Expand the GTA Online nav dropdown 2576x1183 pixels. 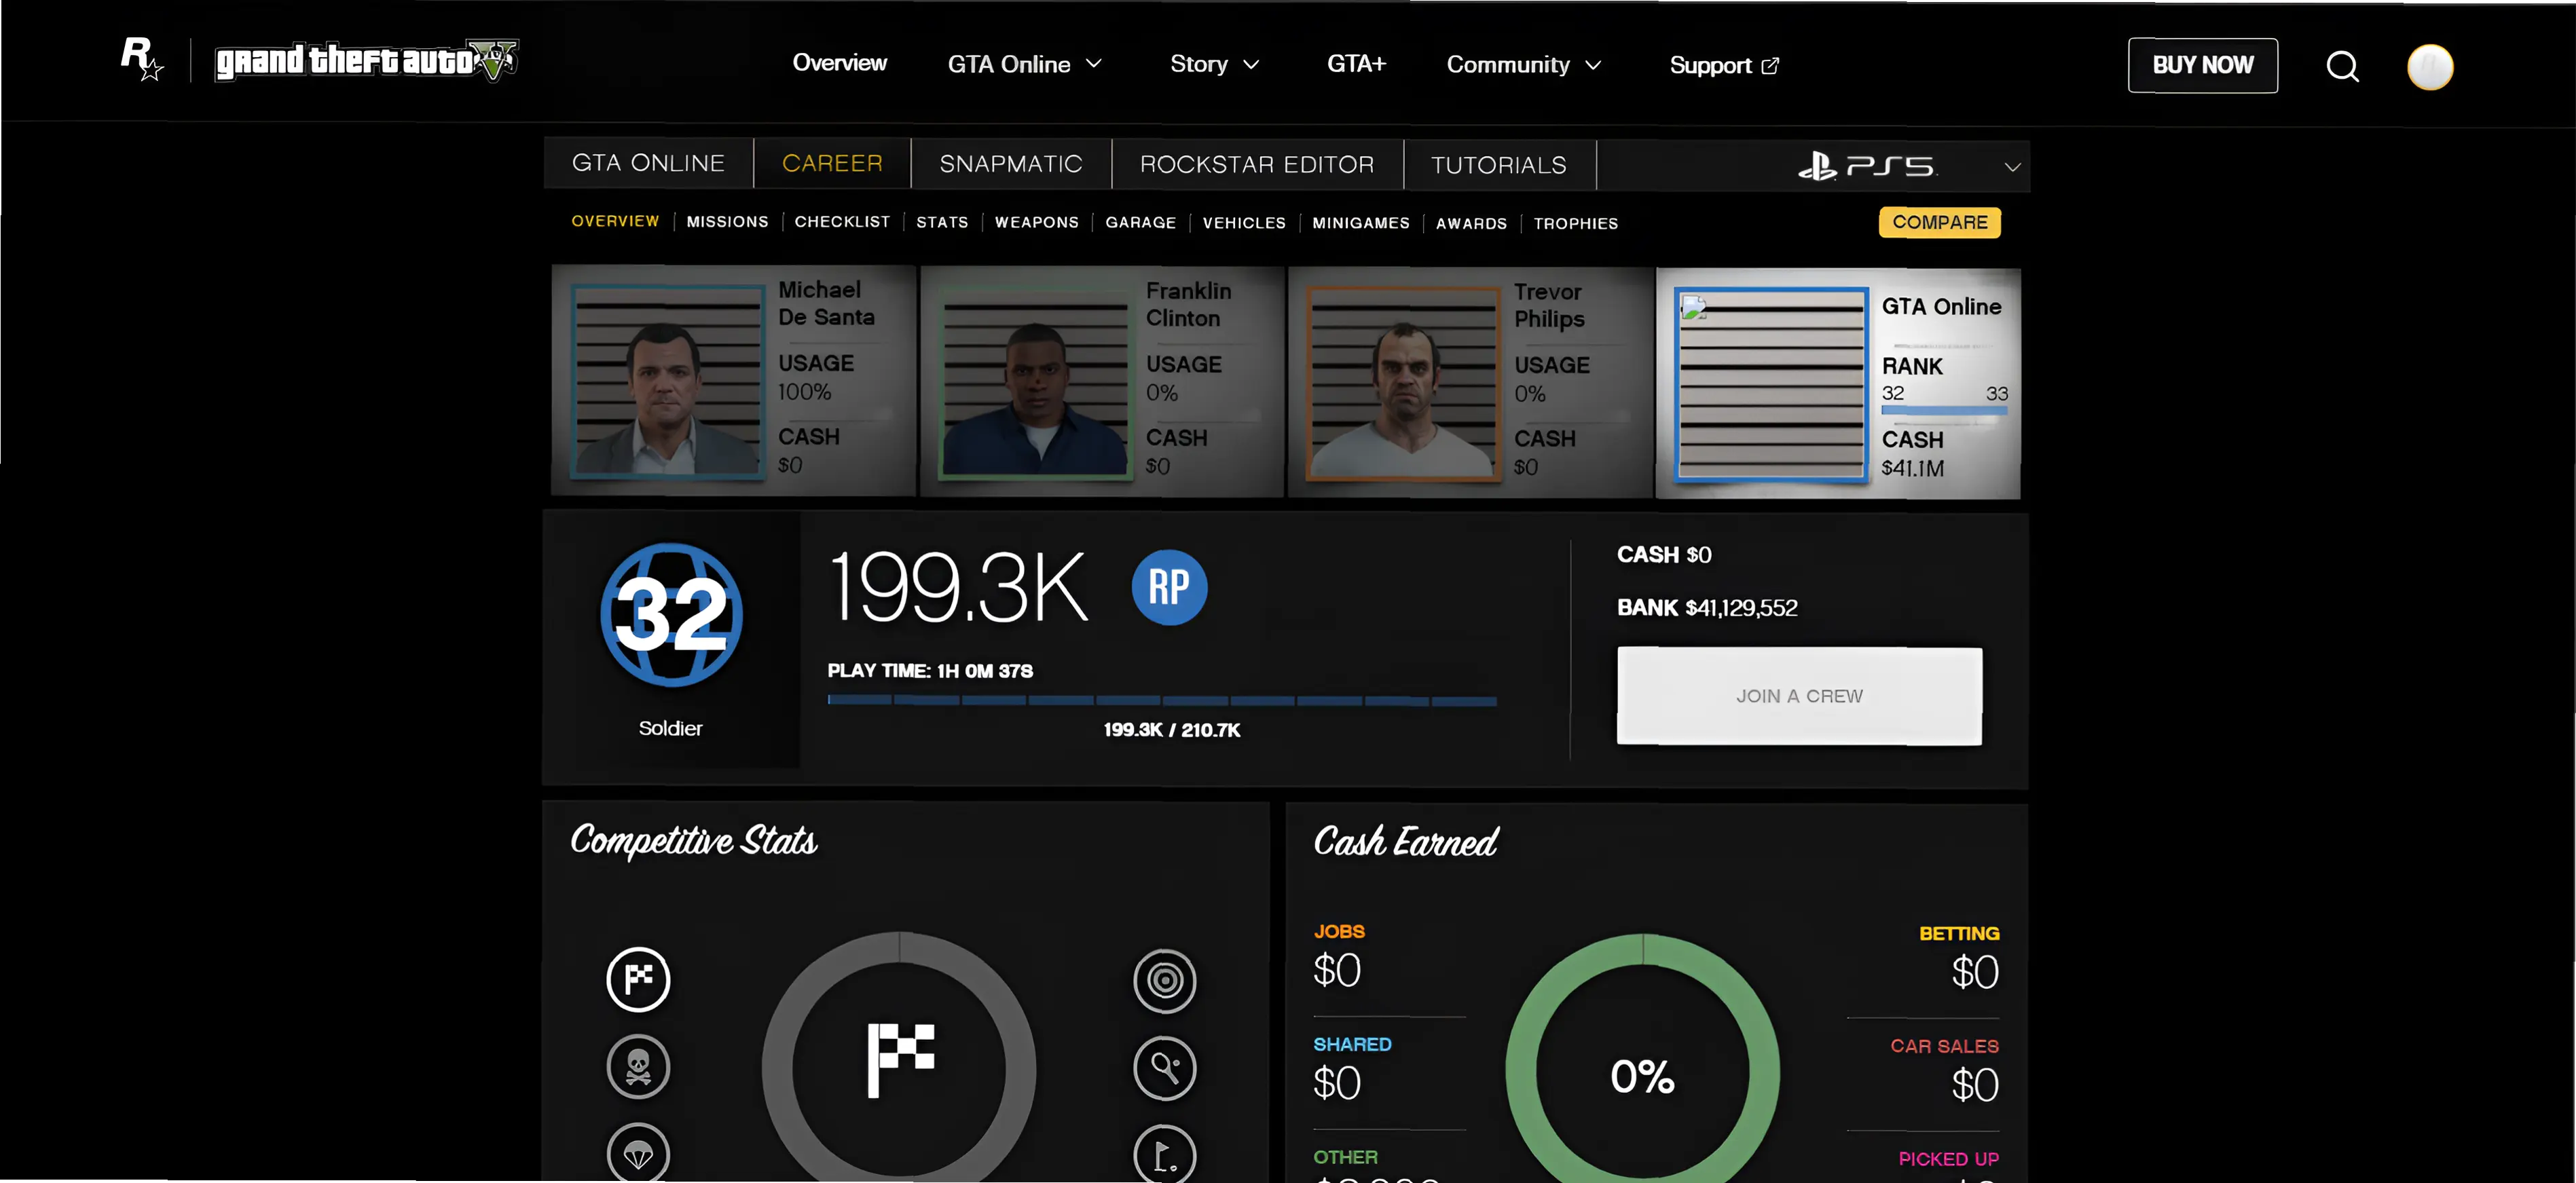click(x=1025, y=64)
